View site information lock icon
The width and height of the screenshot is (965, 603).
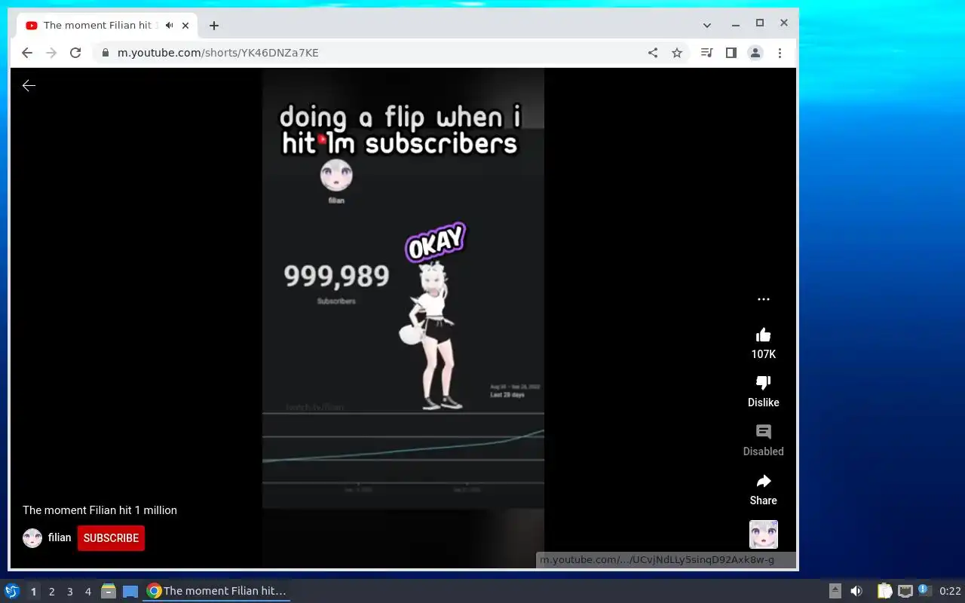[105, 53]
